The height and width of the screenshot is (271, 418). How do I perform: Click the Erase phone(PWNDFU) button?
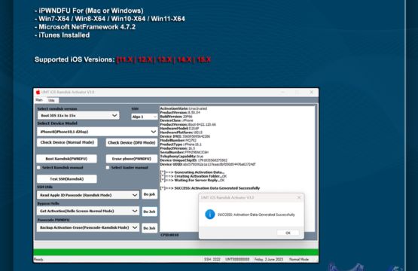[x=131, y=159]
